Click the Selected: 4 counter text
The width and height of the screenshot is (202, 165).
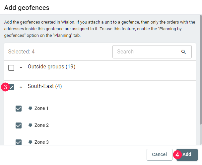tap(21, 52)
